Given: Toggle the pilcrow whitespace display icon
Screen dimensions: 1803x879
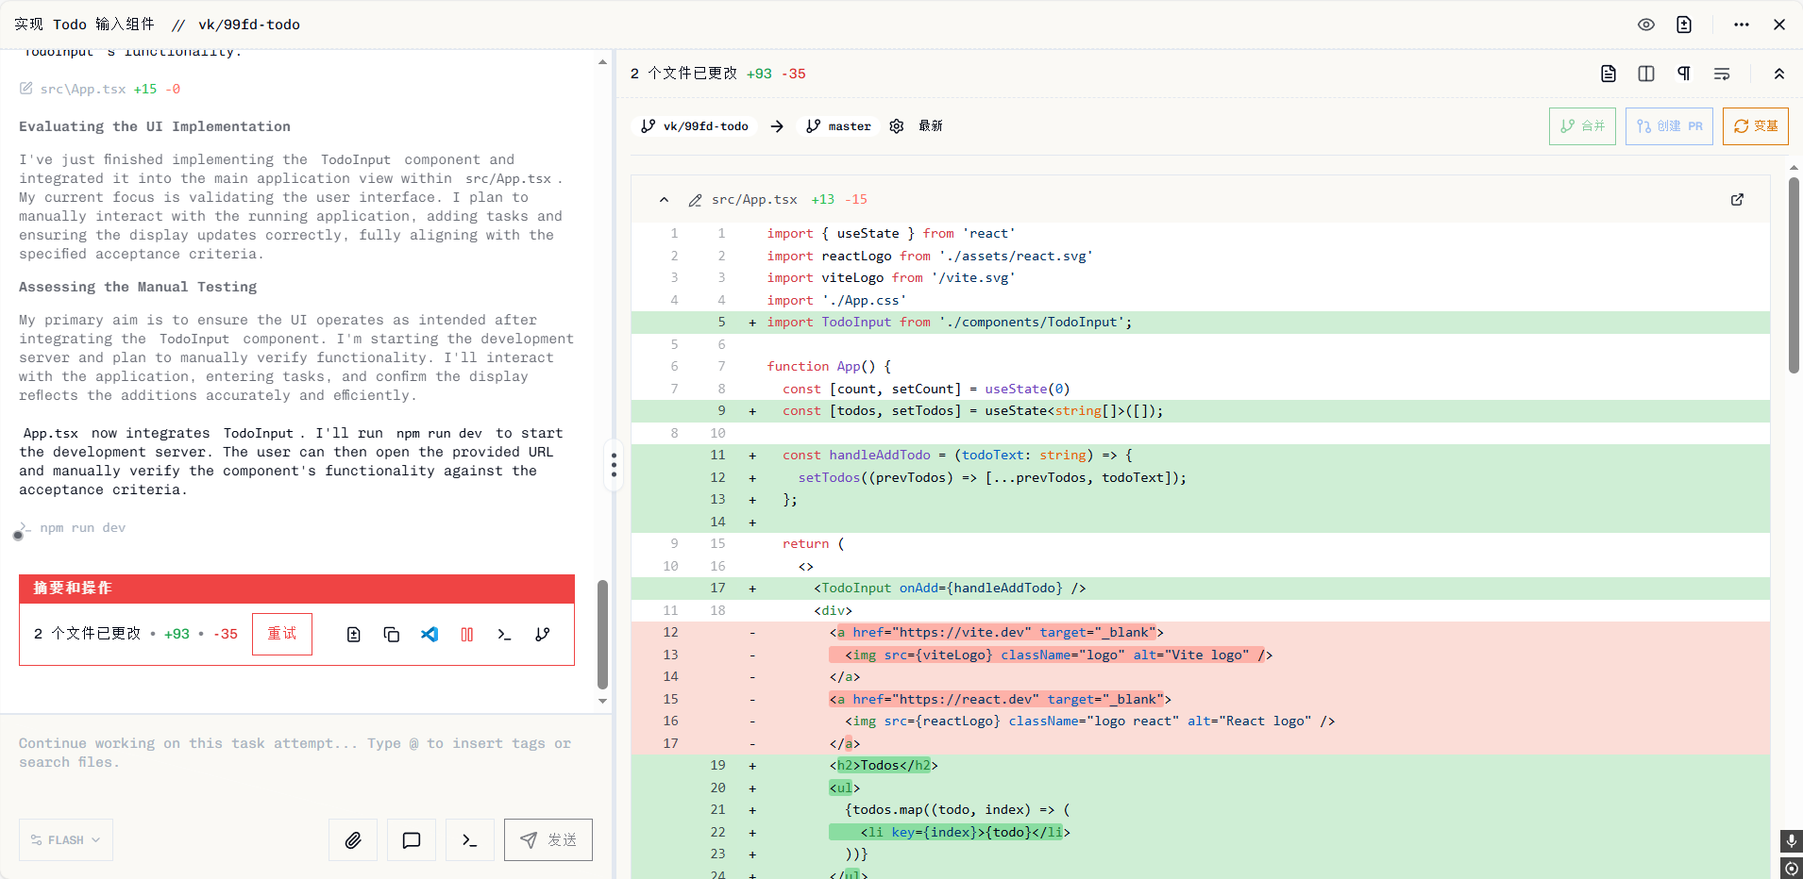Looking at the screenshot, I should (x=1684, y=74).
